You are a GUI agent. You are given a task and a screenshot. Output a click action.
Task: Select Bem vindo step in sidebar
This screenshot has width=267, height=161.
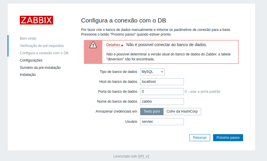[x=28, y=38]
